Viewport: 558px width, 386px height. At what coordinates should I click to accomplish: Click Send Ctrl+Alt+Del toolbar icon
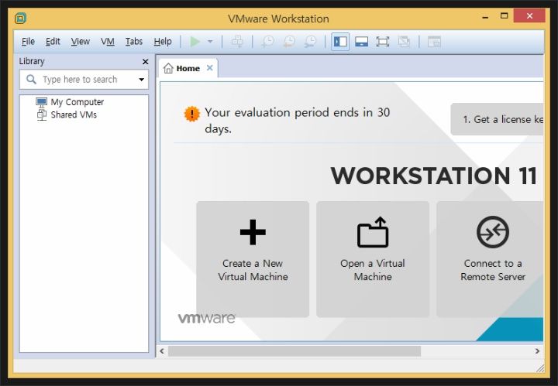coord(237,42)
